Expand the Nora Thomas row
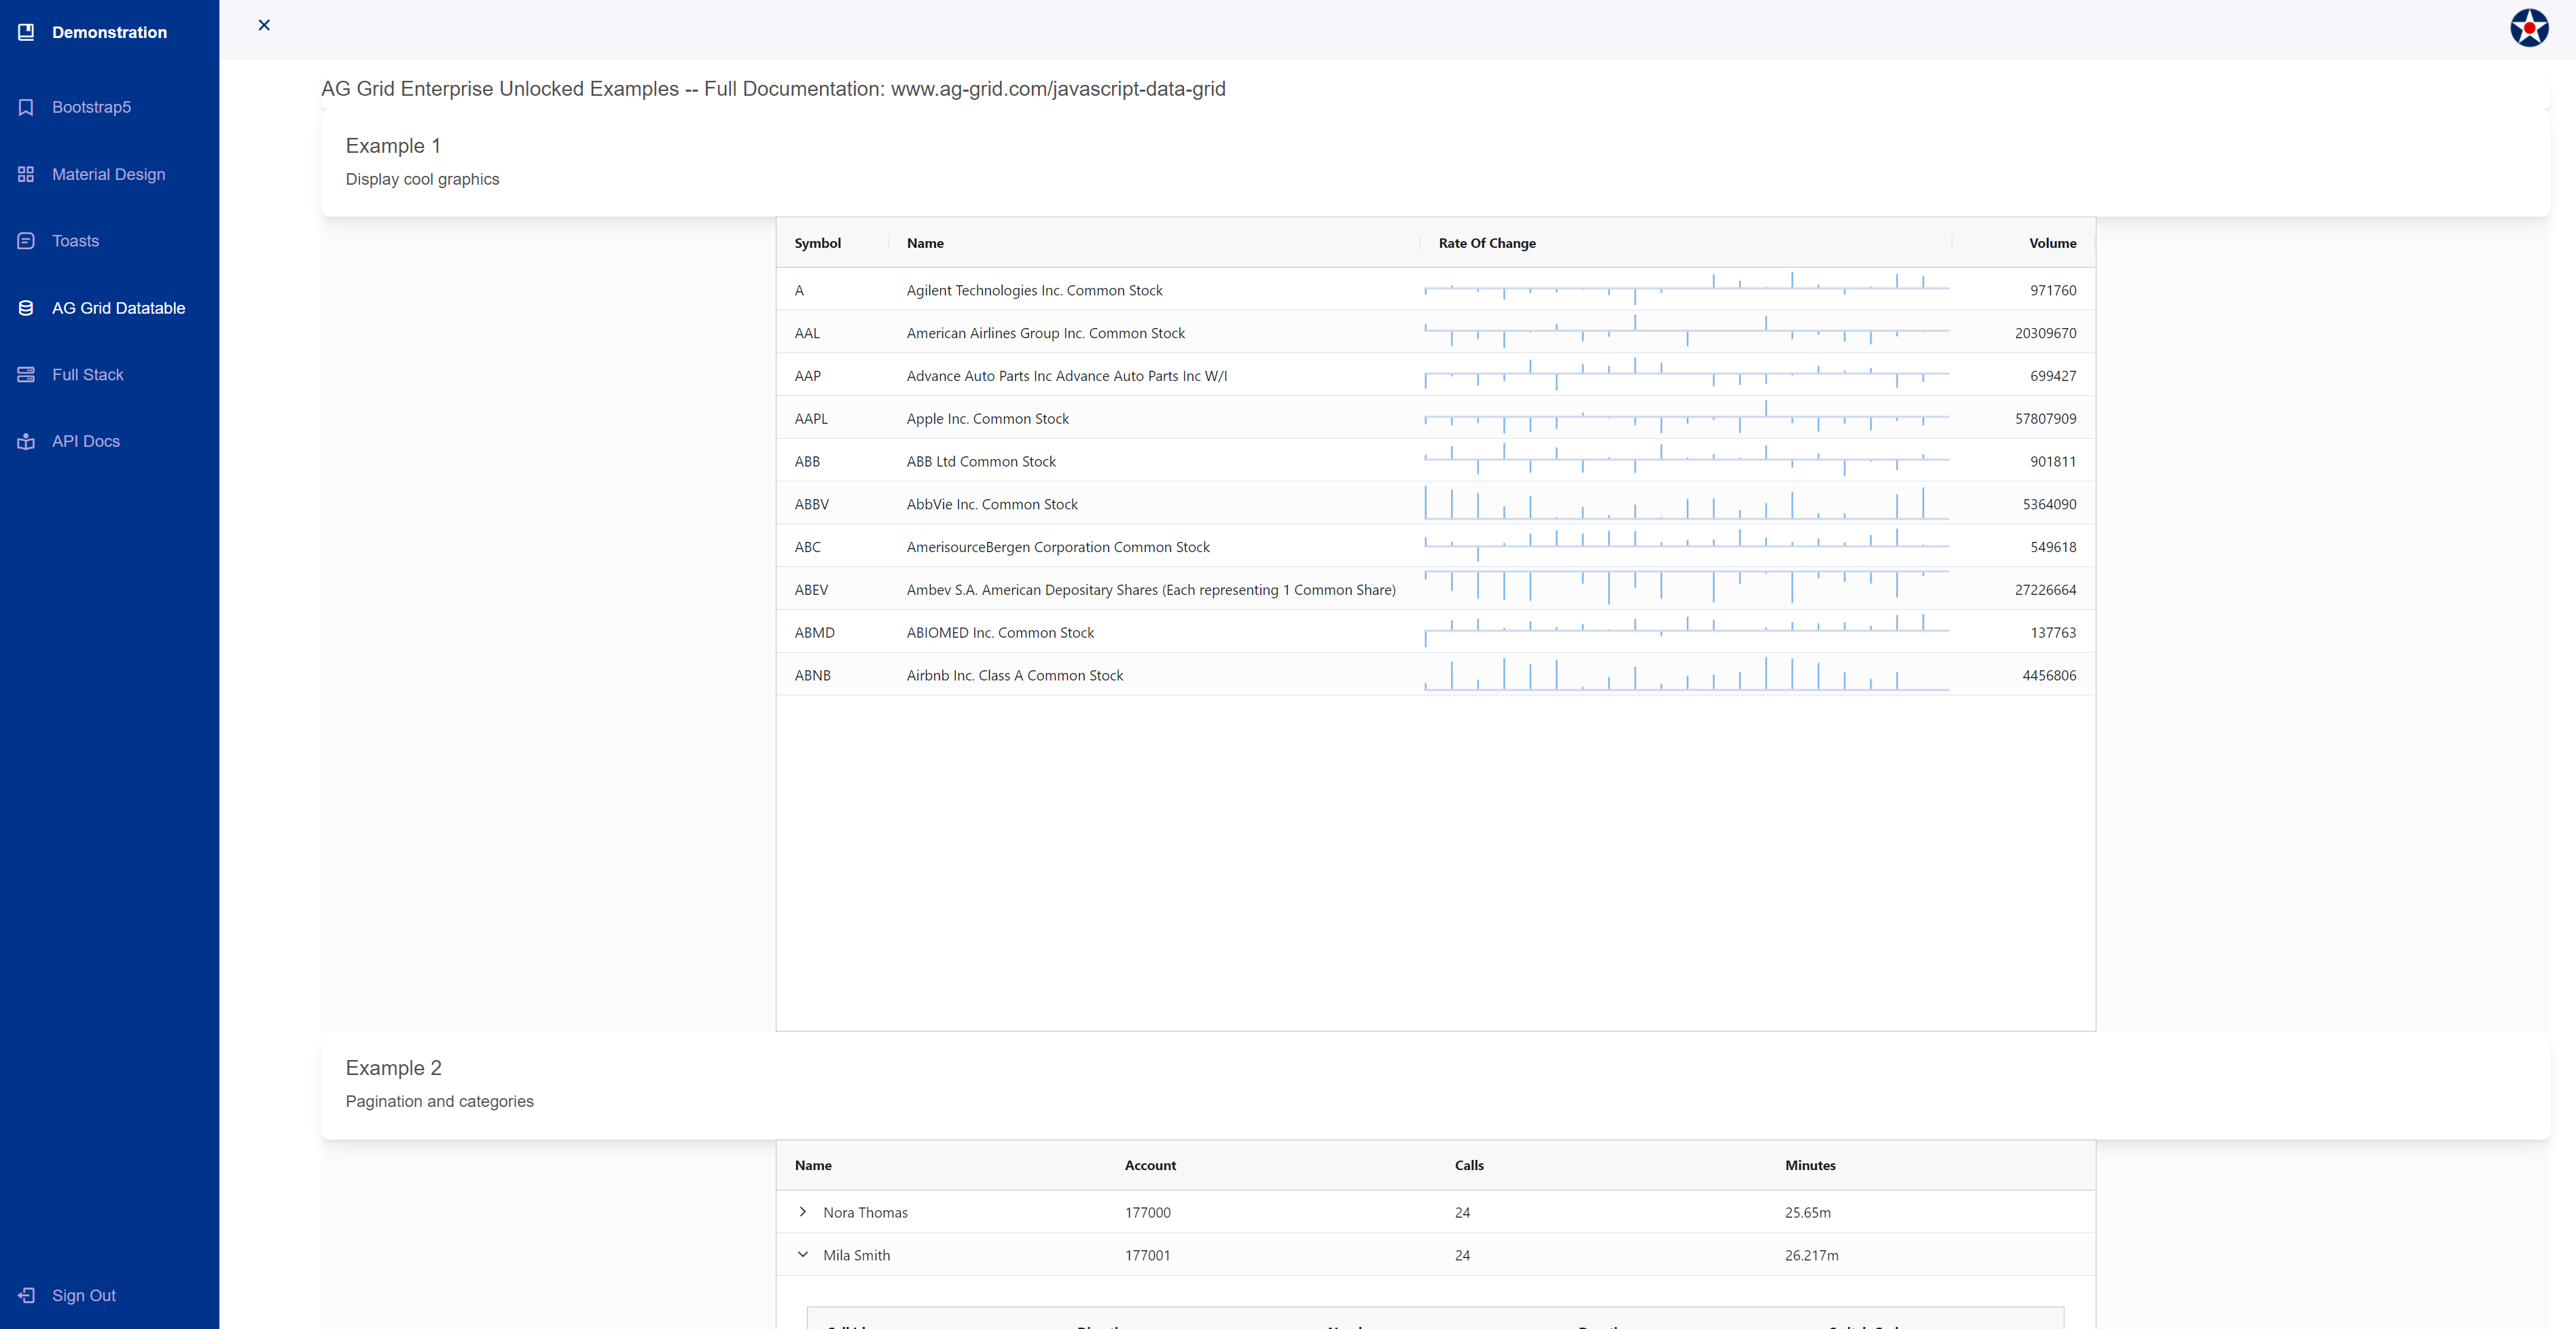2576x1329 pixels. tap(802, 1212)
